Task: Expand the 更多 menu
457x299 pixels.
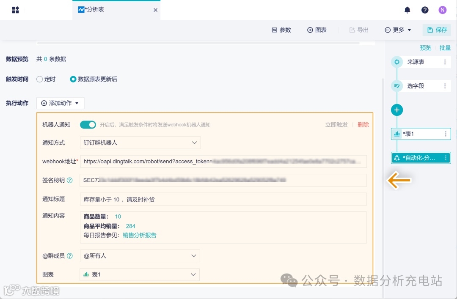Action: [x=398, y=30]
